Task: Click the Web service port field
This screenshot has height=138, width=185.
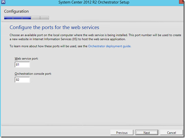Action: pos(22,65)
